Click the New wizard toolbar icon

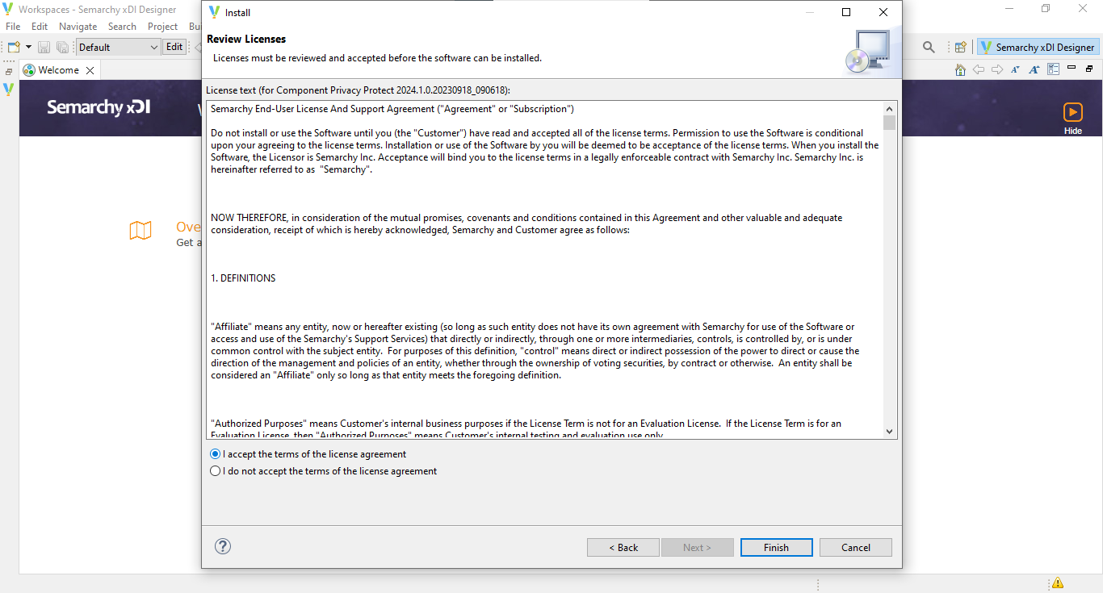[x=14, y=48]
